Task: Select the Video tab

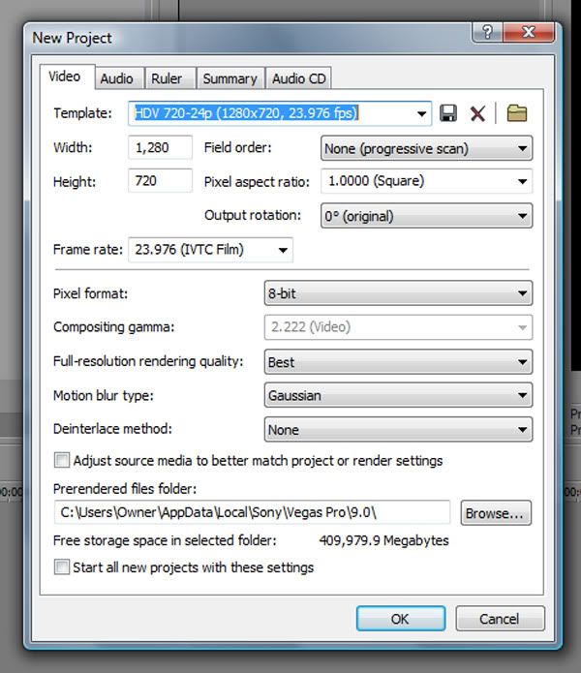Action: [67, 76]
